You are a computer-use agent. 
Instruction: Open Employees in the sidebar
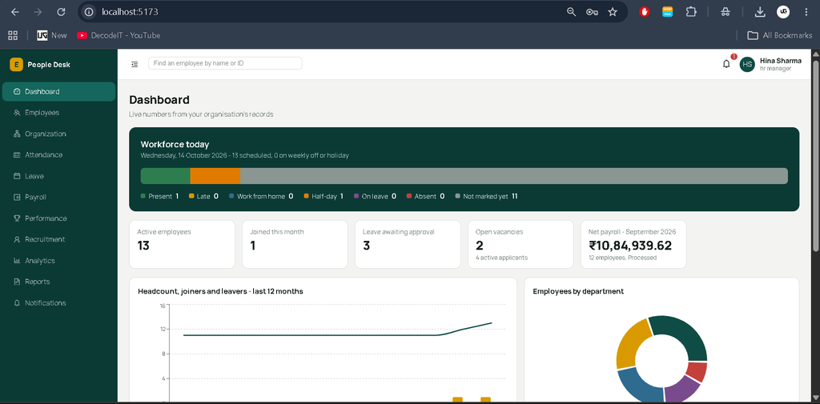coord(58,112)
